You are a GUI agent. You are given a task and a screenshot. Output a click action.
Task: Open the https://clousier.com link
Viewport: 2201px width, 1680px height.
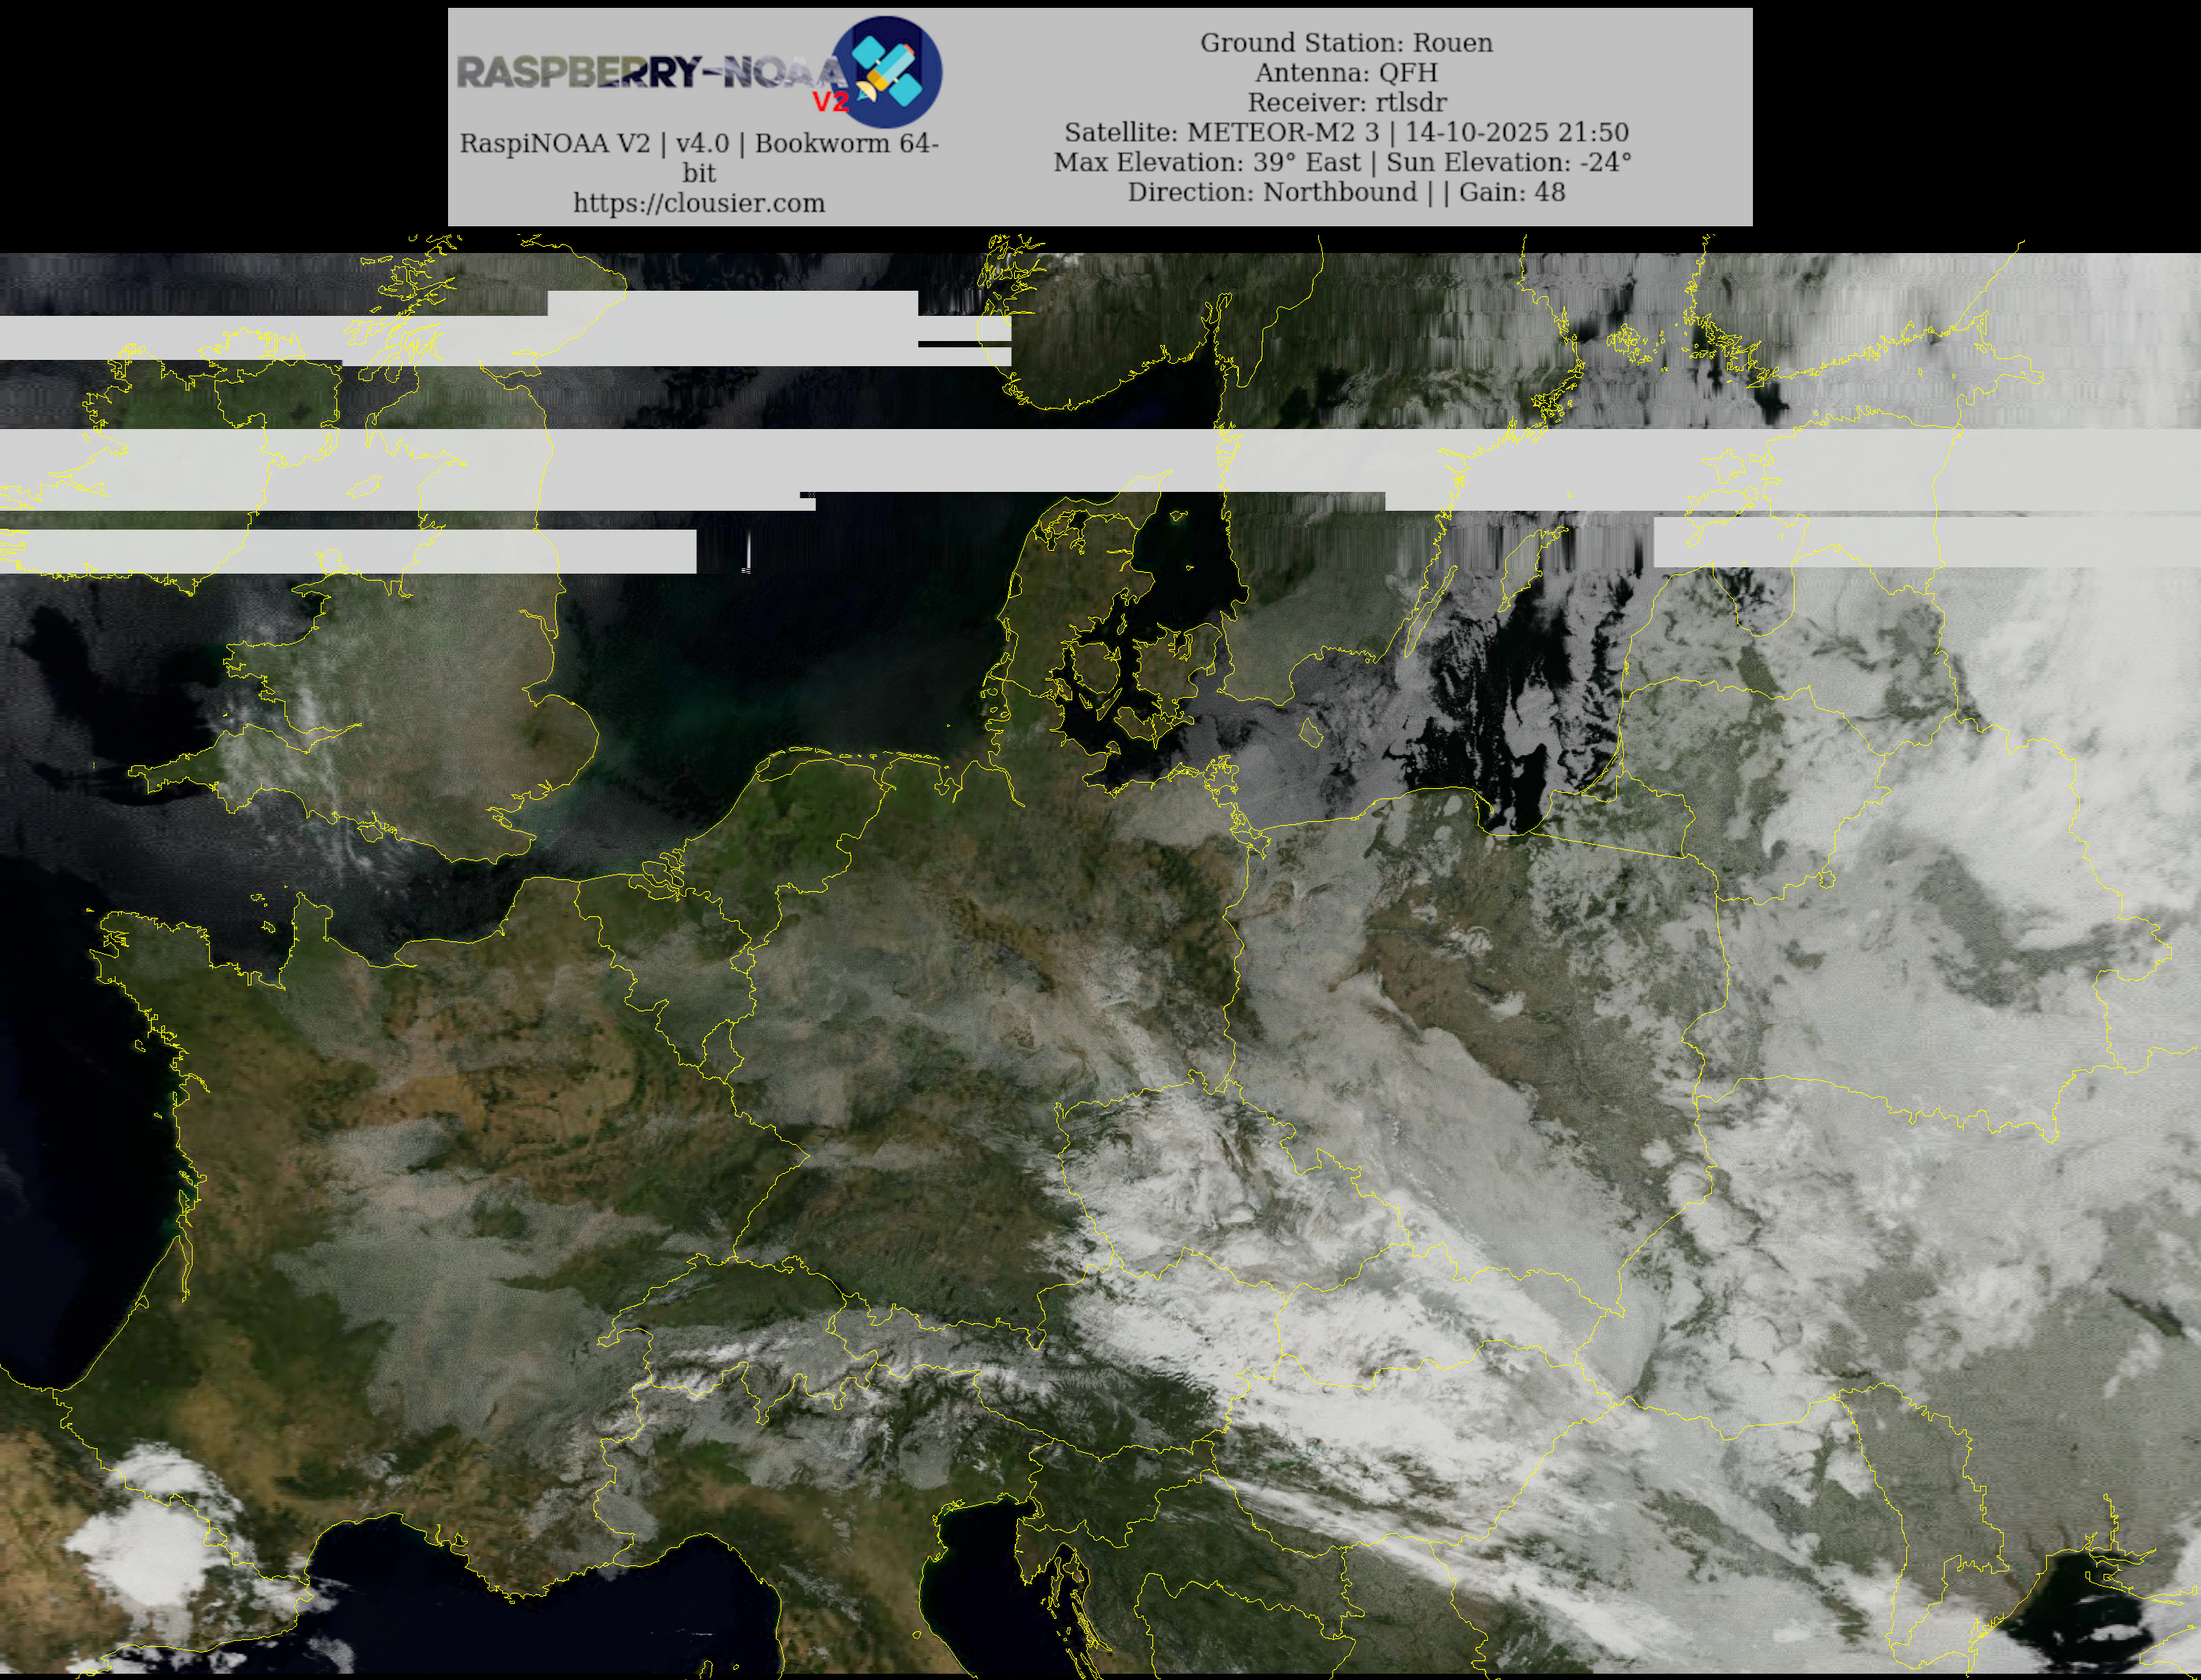[x=698, y=203]
